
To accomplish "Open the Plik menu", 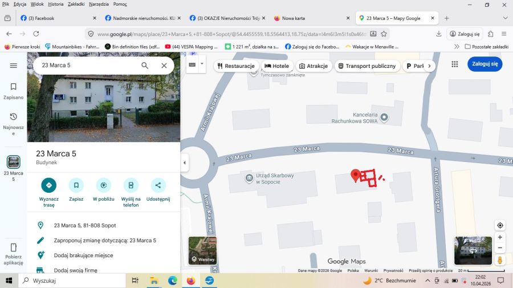I will coord(6,4).
